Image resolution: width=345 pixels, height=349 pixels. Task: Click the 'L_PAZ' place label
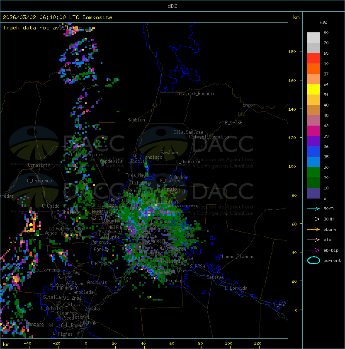[280, 305]
